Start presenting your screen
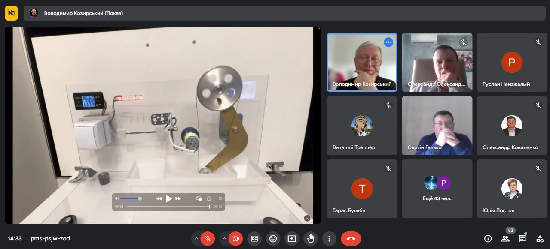The height and width of the screenshot is (249, 550). point(292,238)
